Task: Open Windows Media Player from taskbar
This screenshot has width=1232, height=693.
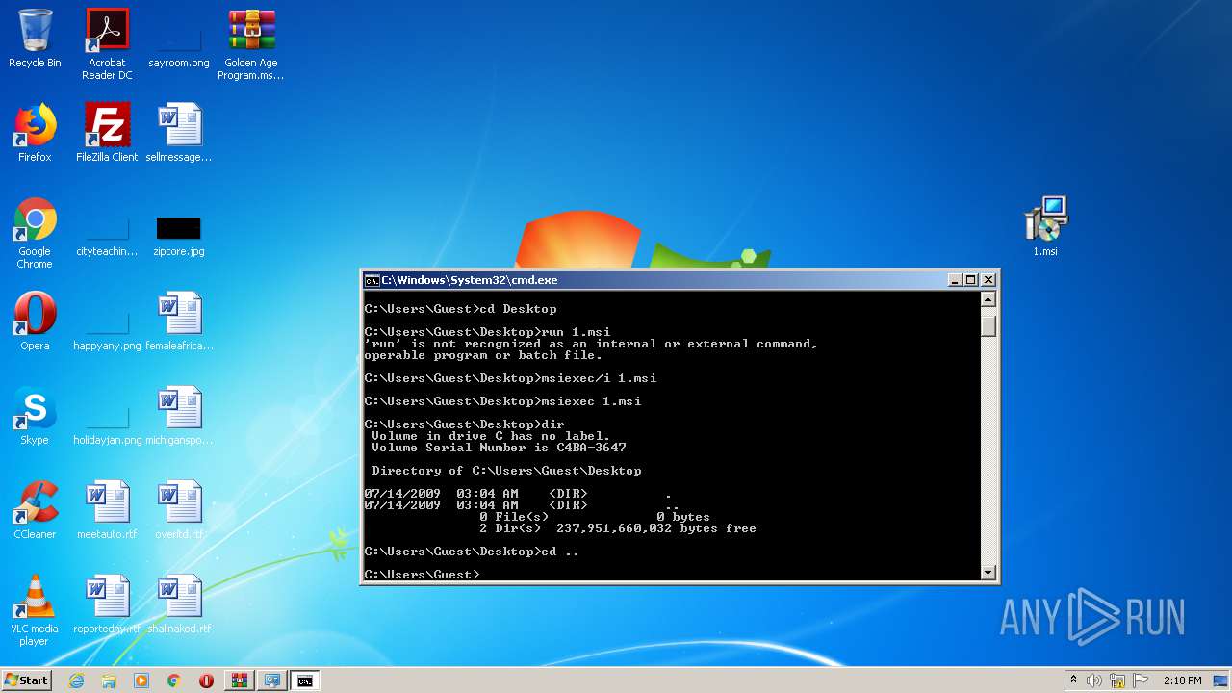Action: (141, 680)
